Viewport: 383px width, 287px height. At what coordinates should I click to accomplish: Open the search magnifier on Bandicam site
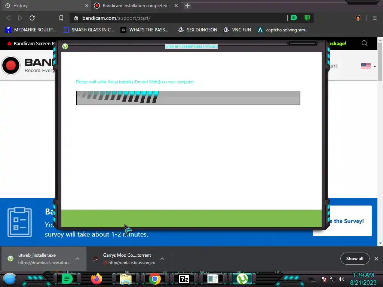(x=364, y=43)
